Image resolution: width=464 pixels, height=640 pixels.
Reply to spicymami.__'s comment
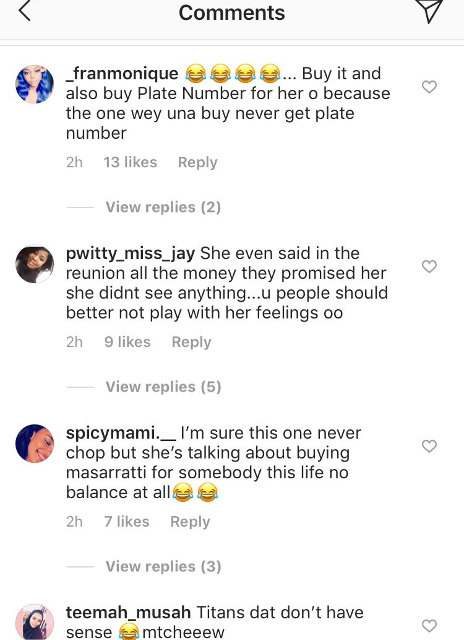click(190, 522)
